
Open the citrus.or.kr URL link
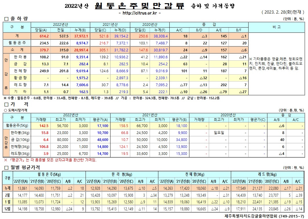coord(139,13)
